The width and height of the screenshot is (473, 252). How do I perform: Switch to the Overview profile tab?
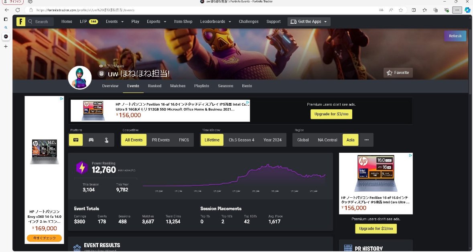(110, 86)
